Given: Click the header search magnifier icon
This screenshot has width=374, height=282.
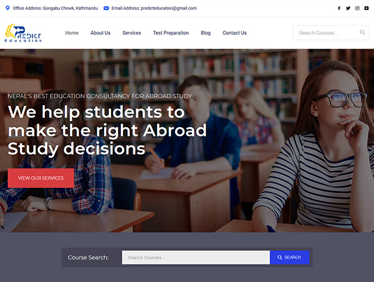Looking at the screenshot, I should pyautogui.click(x=362, y=32).
